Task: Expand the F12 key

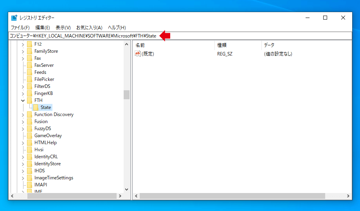Action: (x=23, y=44)
